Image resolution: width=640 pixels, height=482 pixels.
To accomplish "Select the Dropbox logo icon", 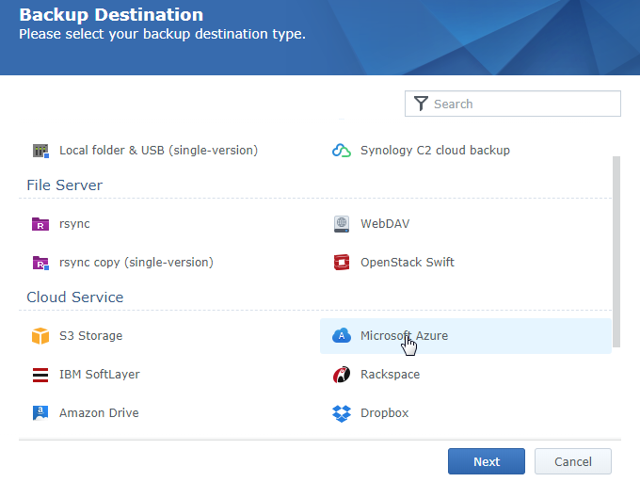I will coord(342,413).
